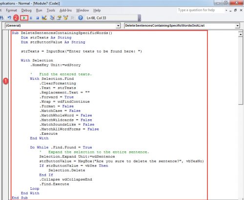The width and height of the screenshot is (244, 200).
Task: Expand the procedure list dropdown
Action: pyautogui.click(x=237, y=26)
